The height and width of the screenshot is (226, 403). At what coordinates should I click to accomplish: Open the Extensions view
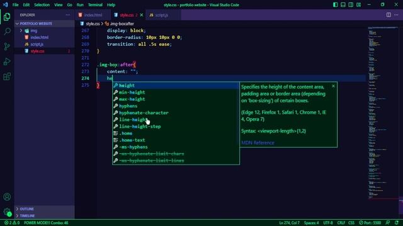(x=7, y=76)
